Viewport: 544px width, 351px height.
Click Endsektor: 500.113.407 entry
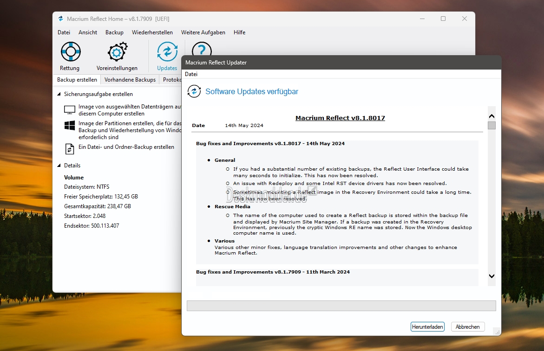(92, 225)
